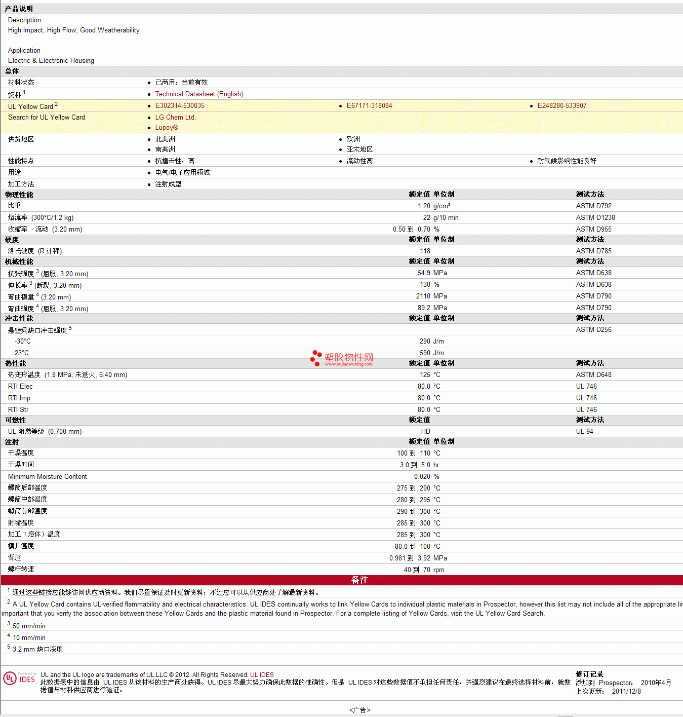
Task: Click footnote 4 '10 mm/min'
Action: (x=29, y=638)
